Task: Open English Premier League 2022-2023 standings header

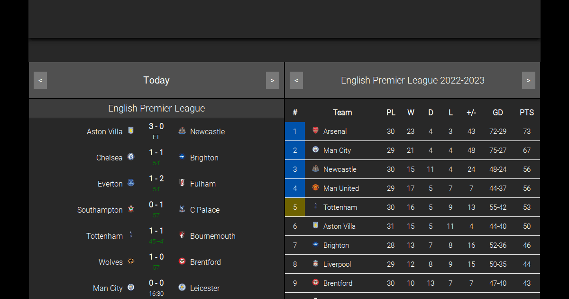Action: click(x=413, y=80)
